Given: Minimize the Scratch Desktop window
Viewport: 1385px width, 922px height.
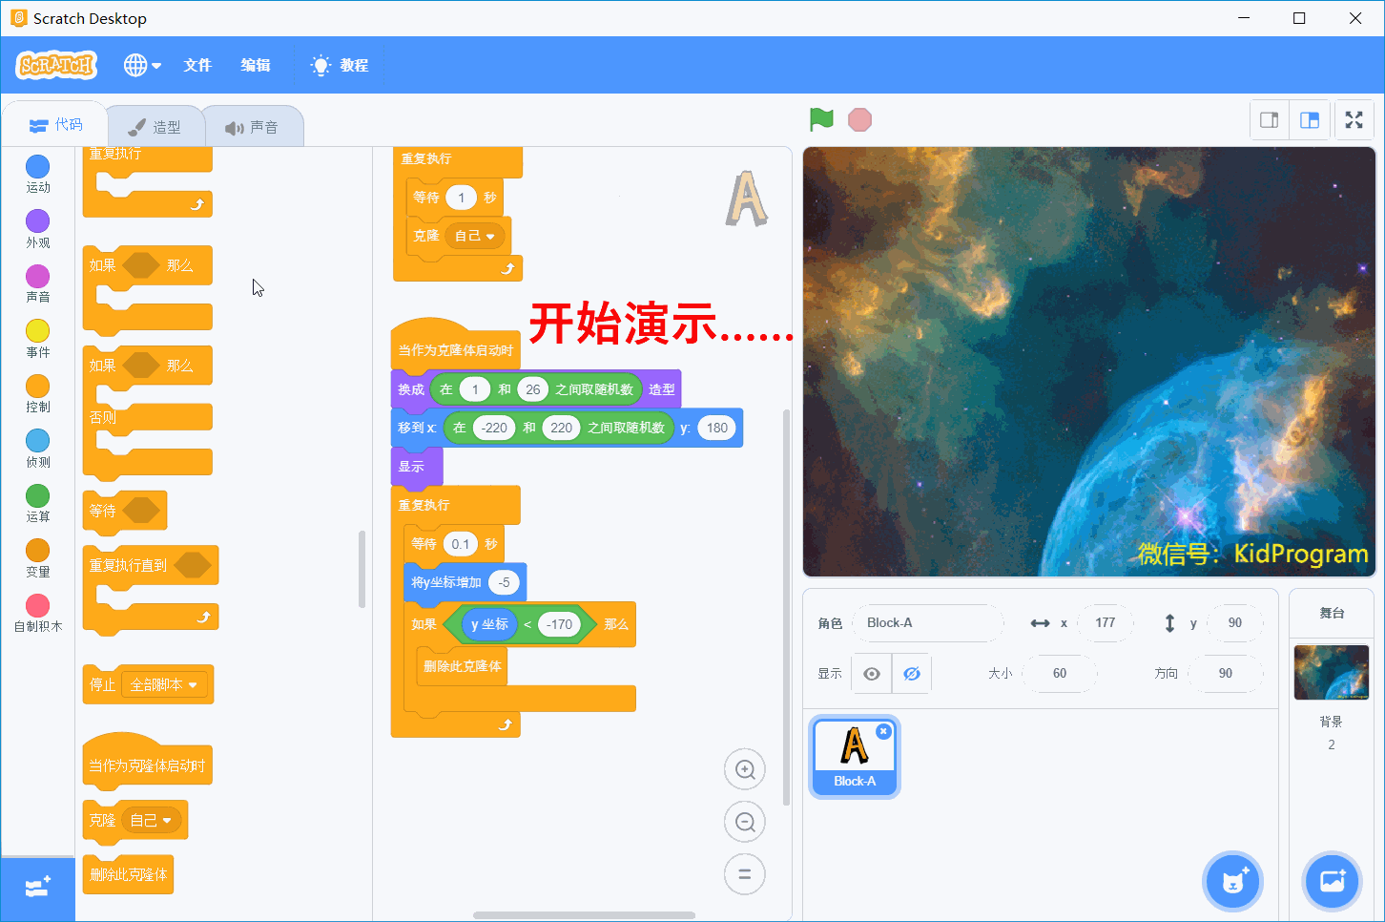Looking at the screenshot, I should point(1244,18).
